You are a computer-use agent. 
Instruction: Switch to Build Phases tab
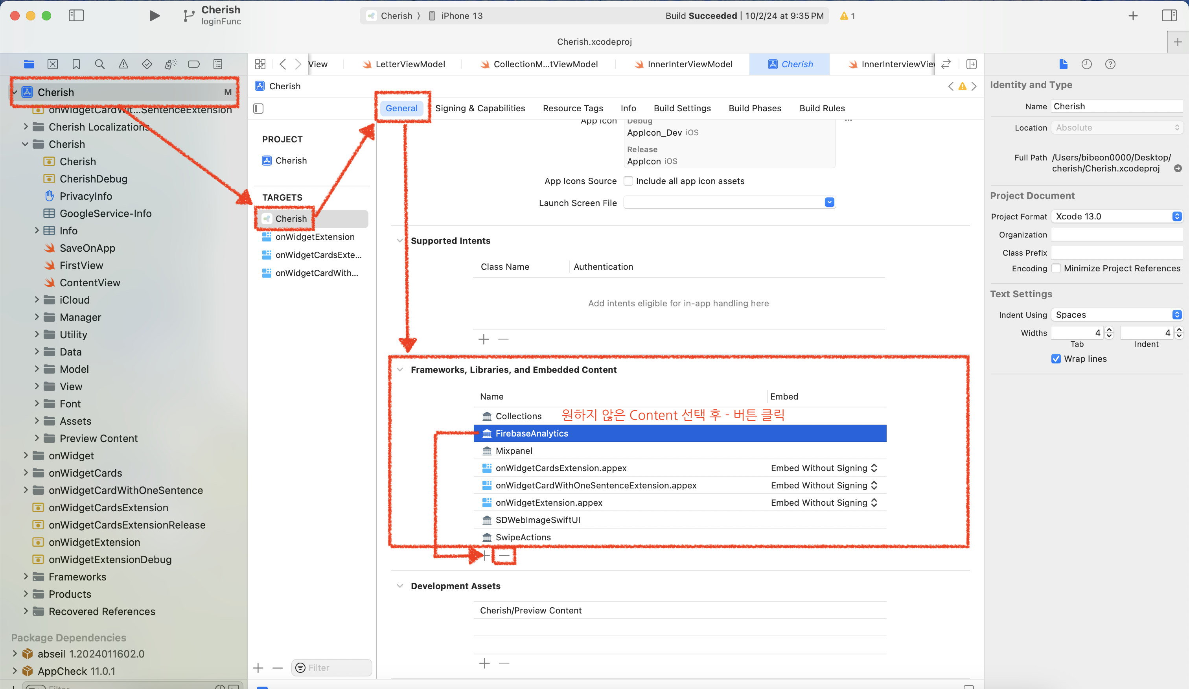click(755, 108)
